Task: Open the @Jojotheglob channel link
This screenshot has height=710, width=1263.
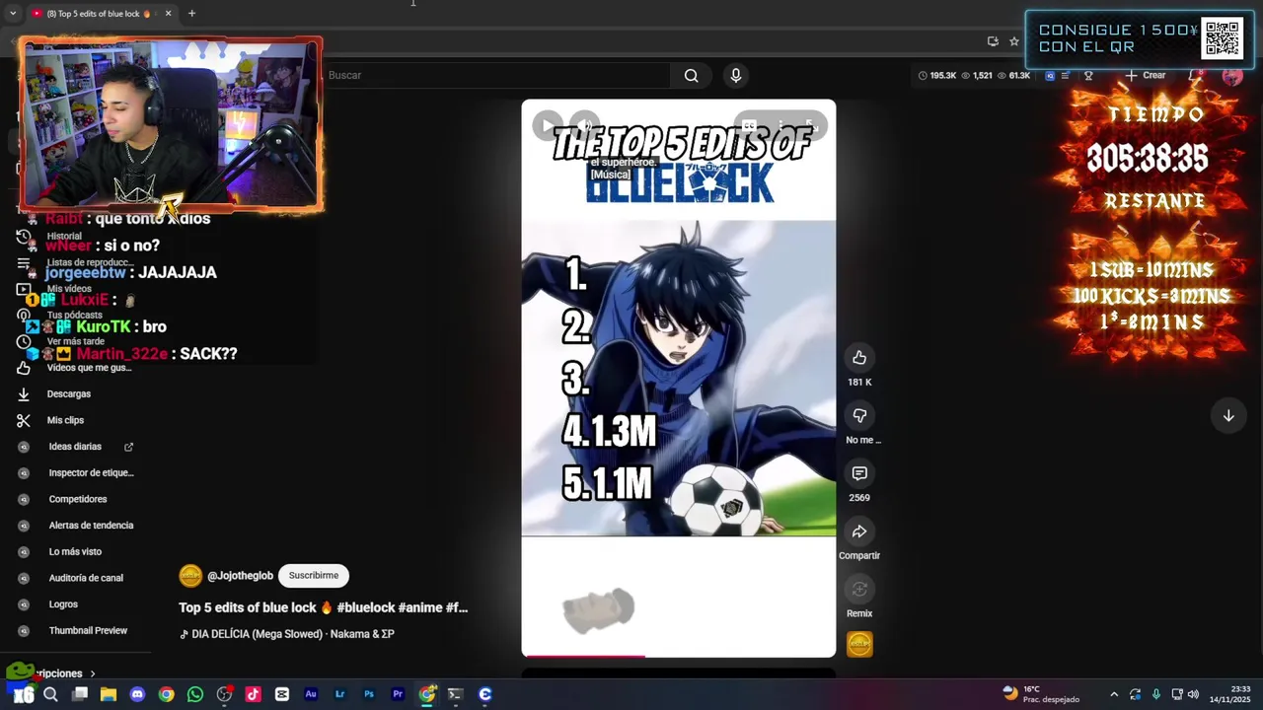Action: pos(240,576)
